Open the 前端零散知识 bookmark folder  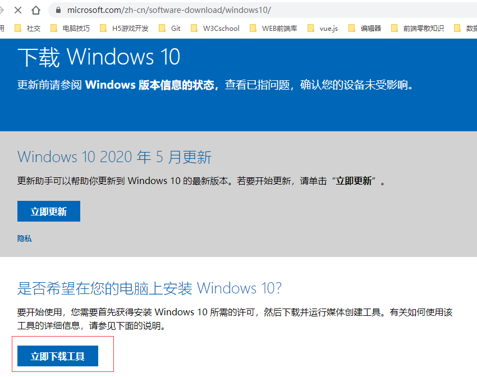(418, 28)
